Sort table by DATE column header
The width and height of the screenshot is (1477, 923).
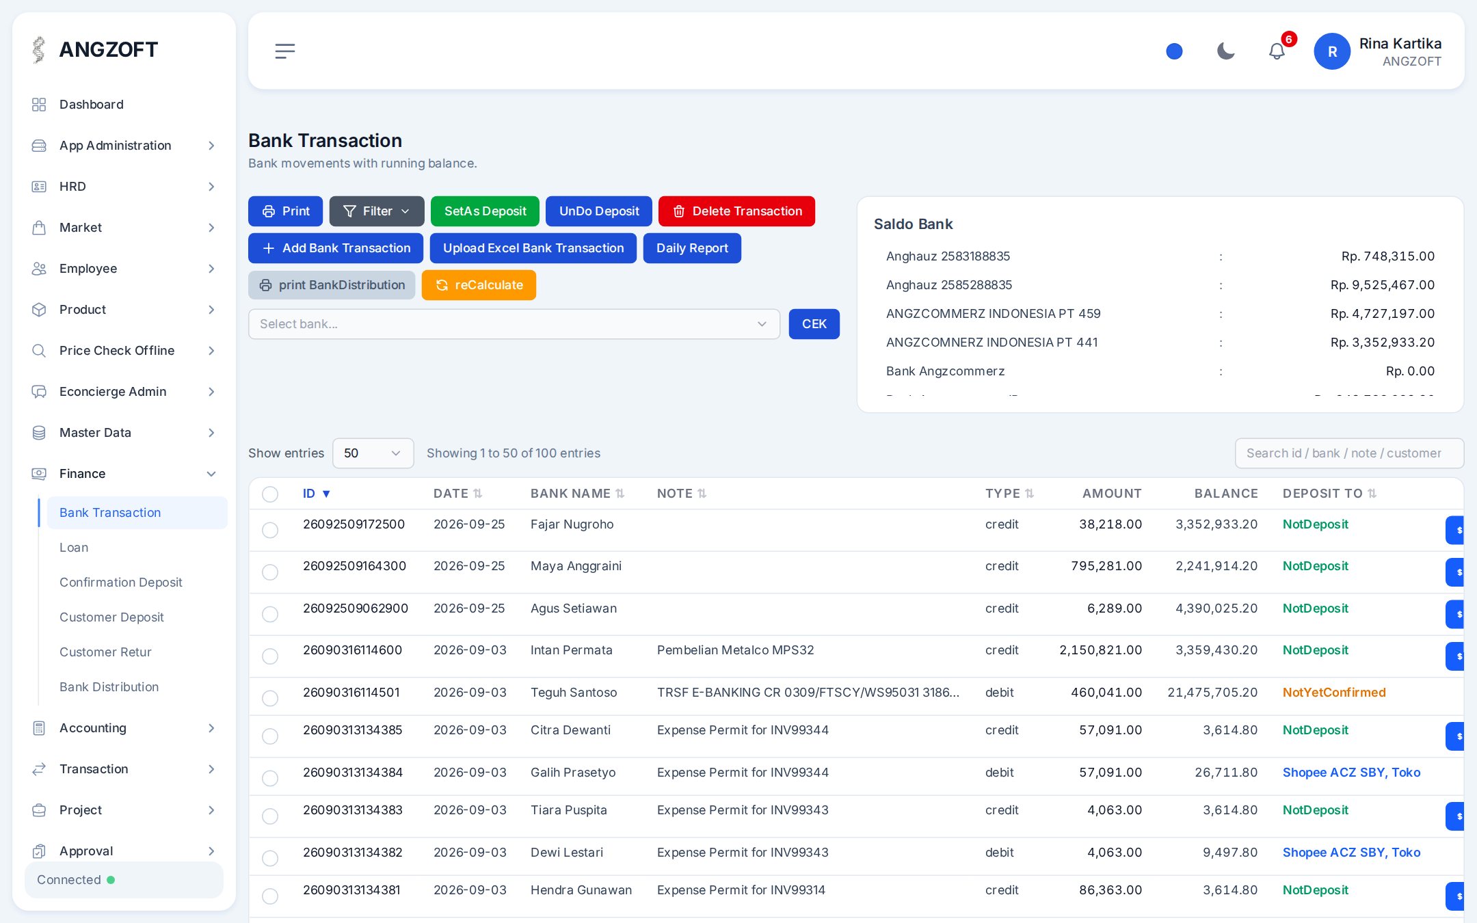pos(457,494)
